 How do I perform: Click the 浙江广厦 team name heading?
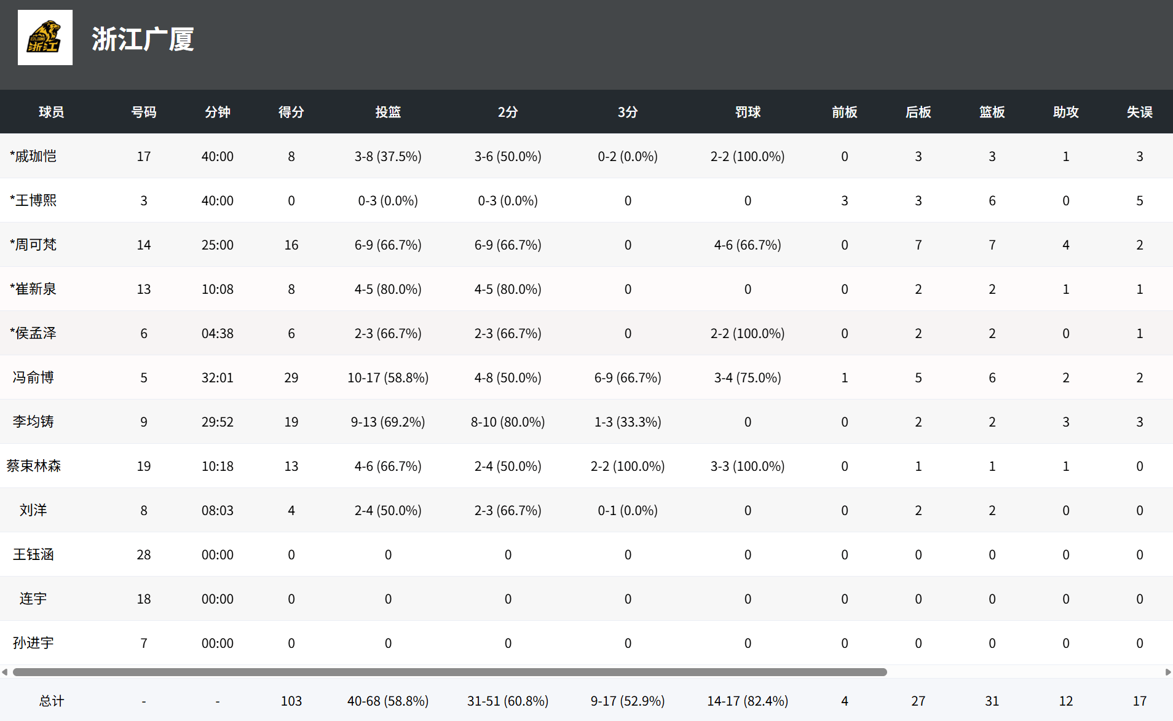coord(143,39)
